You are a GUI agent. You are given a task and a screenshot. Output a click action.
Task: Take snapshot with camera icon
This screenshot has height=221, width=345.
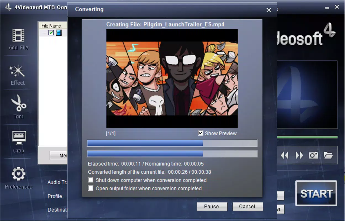click(x=314, y=155)
